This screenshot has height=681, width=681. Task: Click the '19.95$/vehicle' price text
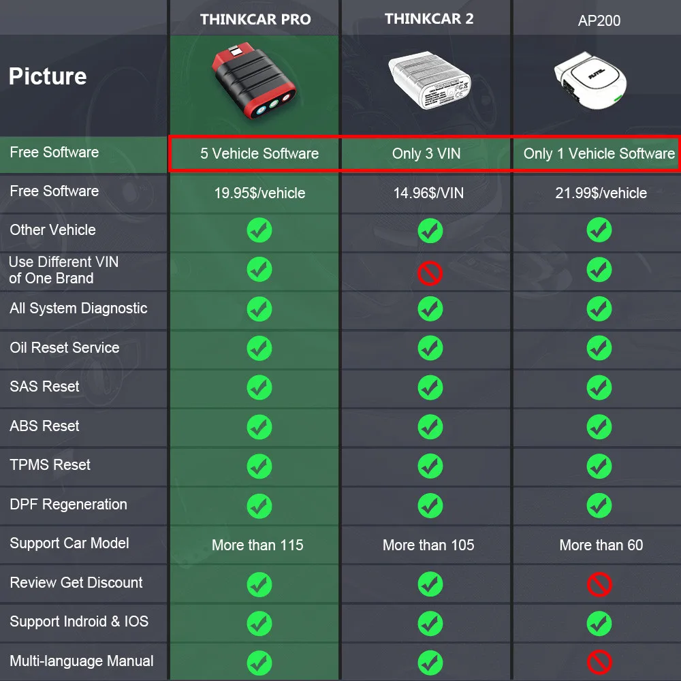(259, 193)
